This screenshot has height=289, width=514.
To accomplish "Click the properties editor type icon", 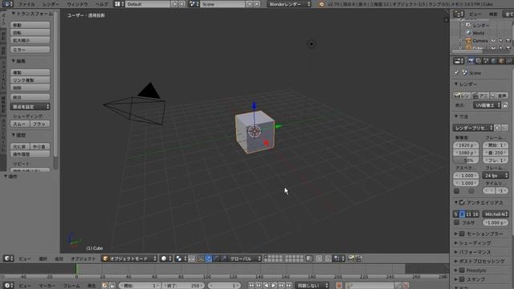I will pyautogui.click(x=459, y=61).
